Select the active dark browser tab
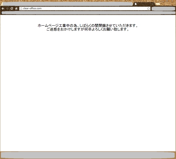Screen dimensions: 176x159 (x=144, y=4)
